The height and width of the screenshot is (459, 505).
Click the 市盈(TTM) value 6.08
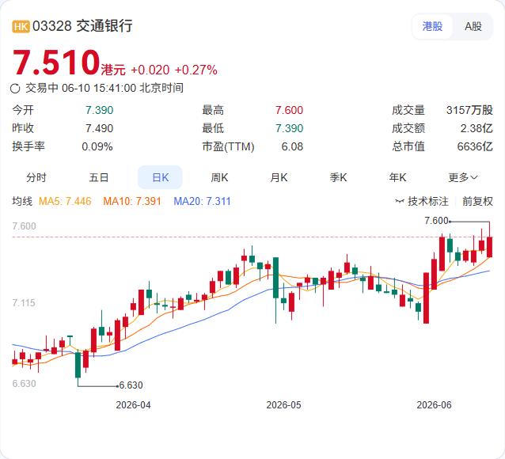[x=292, y=146]
